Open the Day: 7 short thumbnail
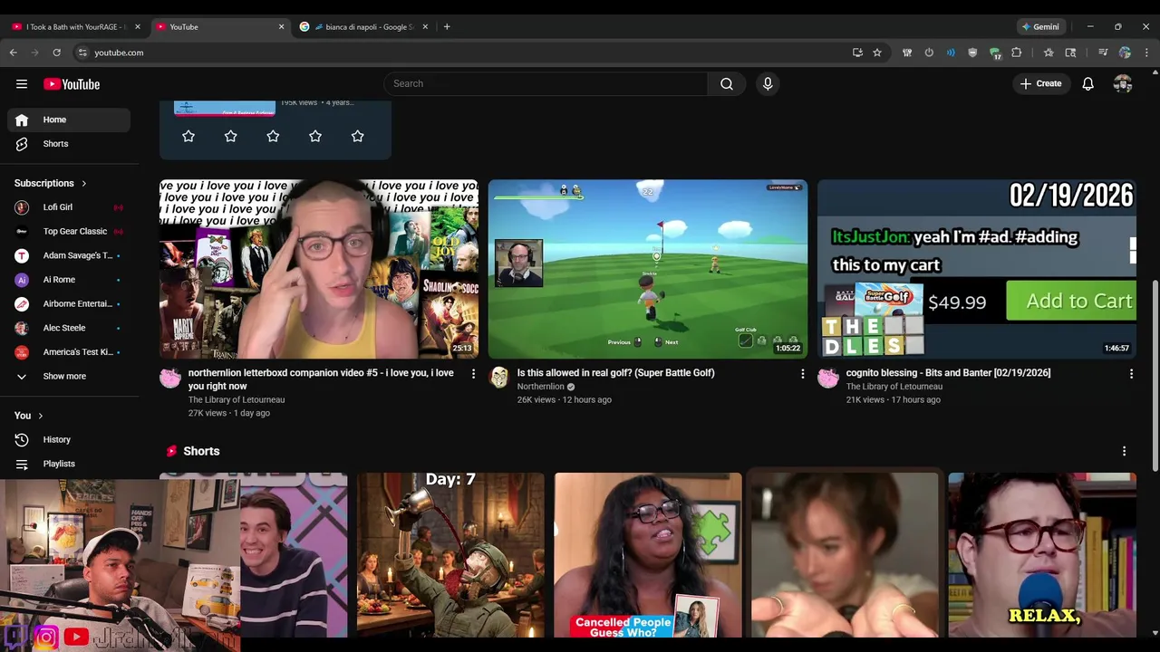Viewport: 1160px width, 652px height. [450, 554]
